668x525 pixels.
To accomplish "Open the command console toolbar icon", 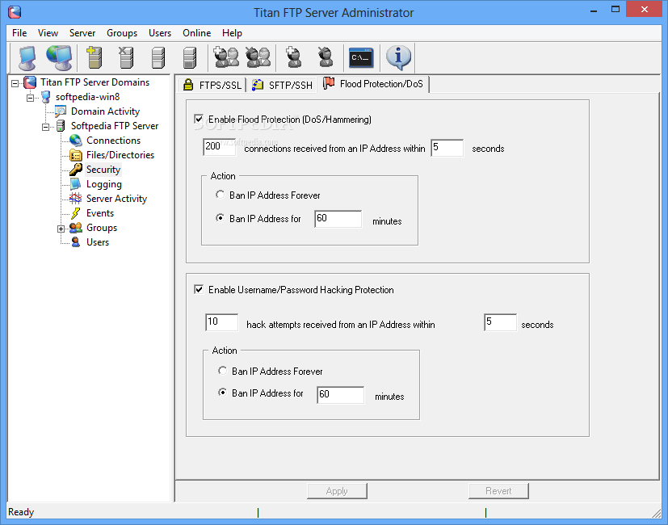I will [361, 57].
